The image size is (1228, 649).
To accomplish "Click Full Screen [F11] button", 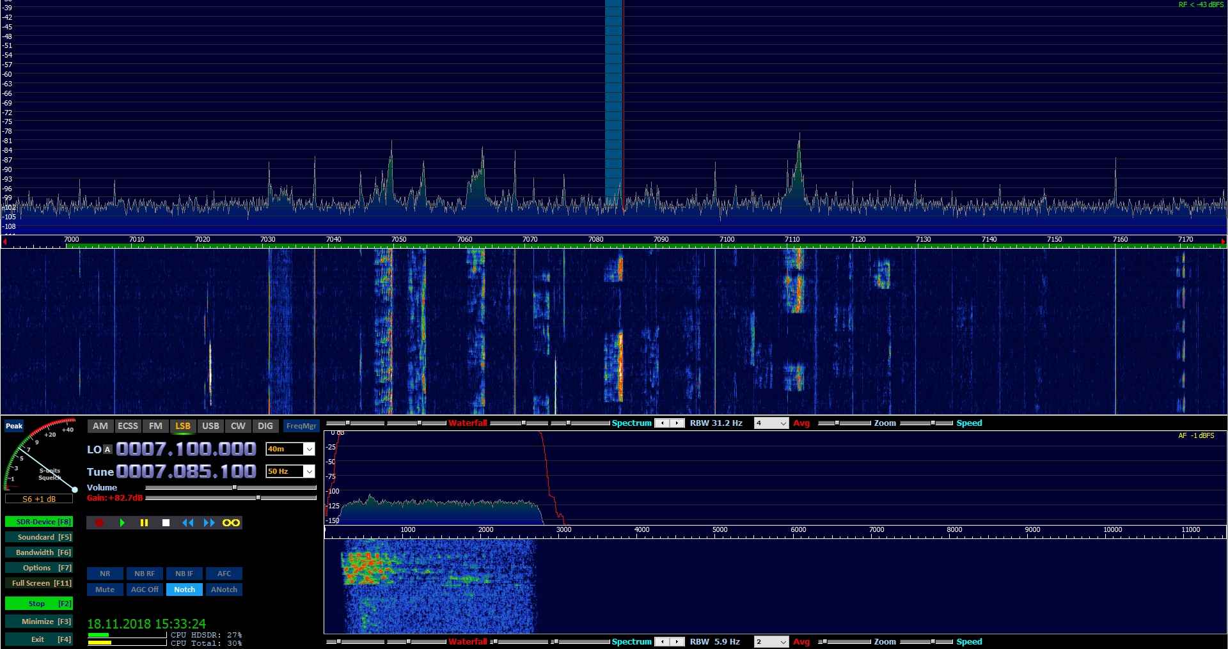I will tap(39, 583).
